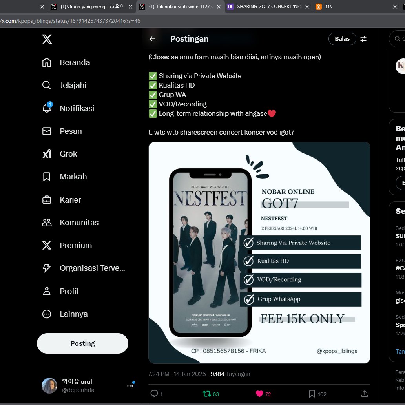Viewport: 405px width, 405px height.
Task: Click the Organisasi Terverifikasi lightning icon
Action: tap(47, 268)
